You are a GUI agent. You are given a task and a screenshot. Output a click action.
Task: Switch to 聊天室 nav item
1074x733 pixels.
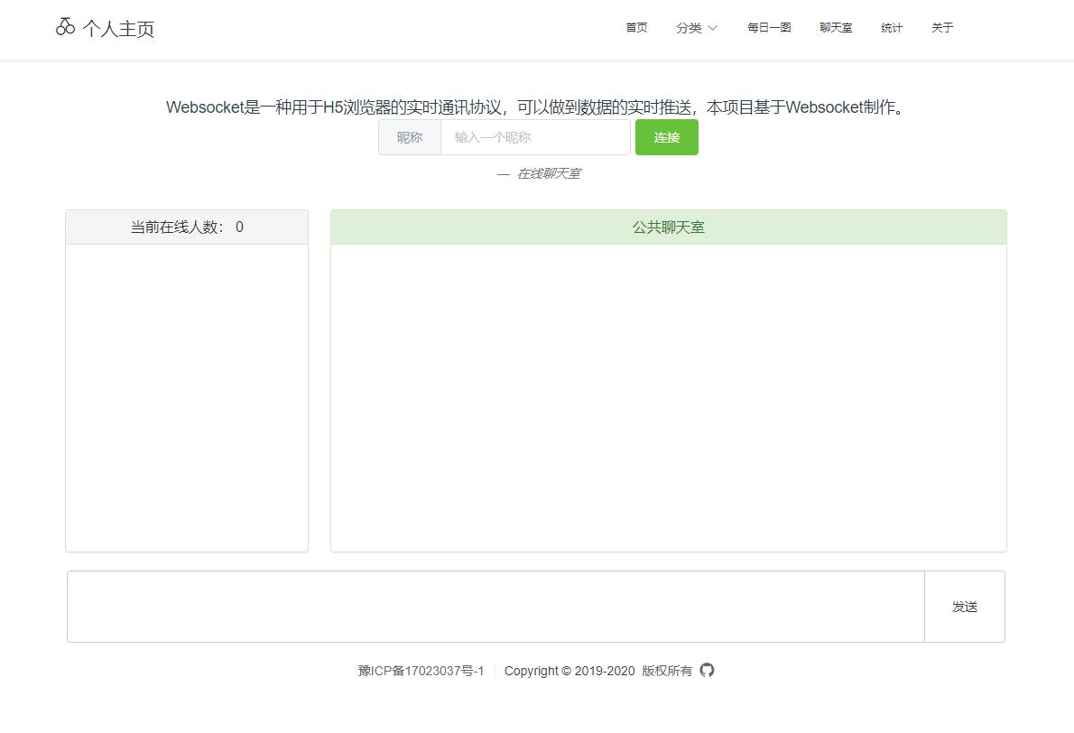(x=836, y=27)
